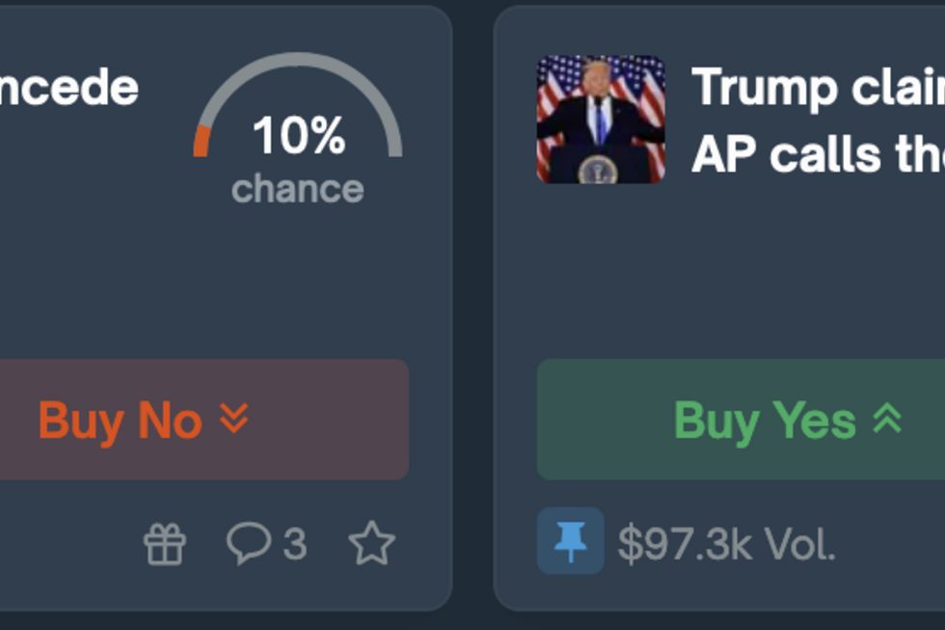Click the blue pushpin icon
Image resolution: width=945 pixels, height=630 pixels.
(x=570, y=541)
